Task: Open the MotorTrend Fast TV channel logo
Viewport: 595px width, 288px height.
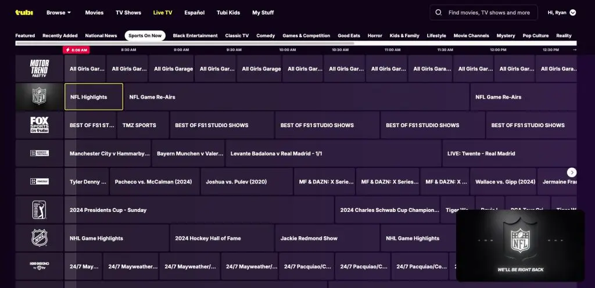Action: [40, 69]
